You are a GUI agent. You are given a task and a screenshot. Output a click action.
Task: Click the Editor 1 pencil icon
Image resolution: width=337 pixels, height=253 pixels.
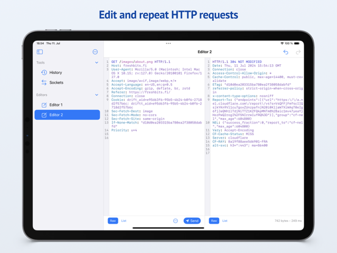[x=44, y=105]
